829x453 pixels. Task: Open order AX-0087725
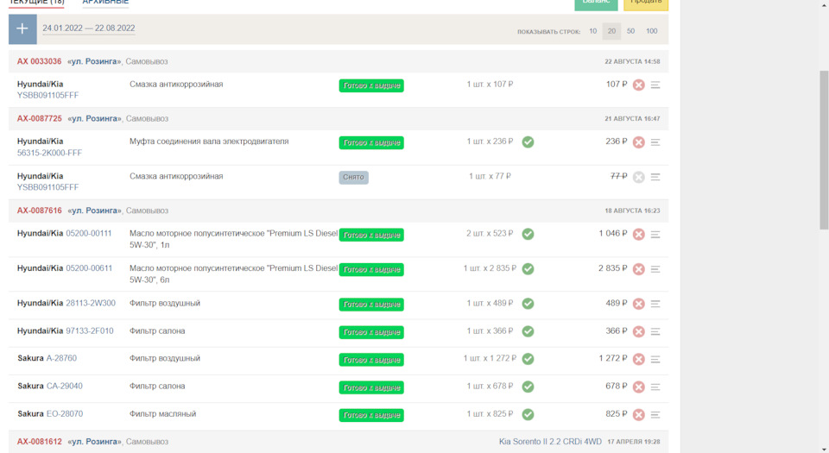coord(39,118)
